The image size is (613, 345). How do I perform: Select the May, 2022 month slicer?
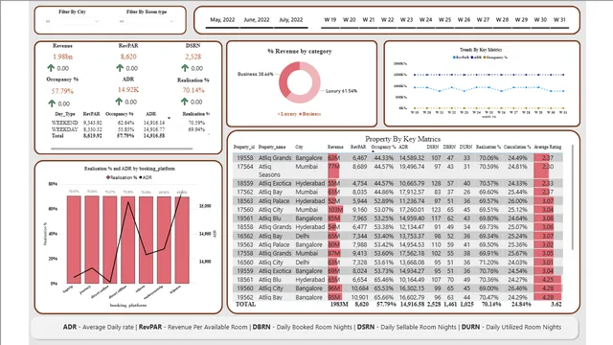point(222,20)
